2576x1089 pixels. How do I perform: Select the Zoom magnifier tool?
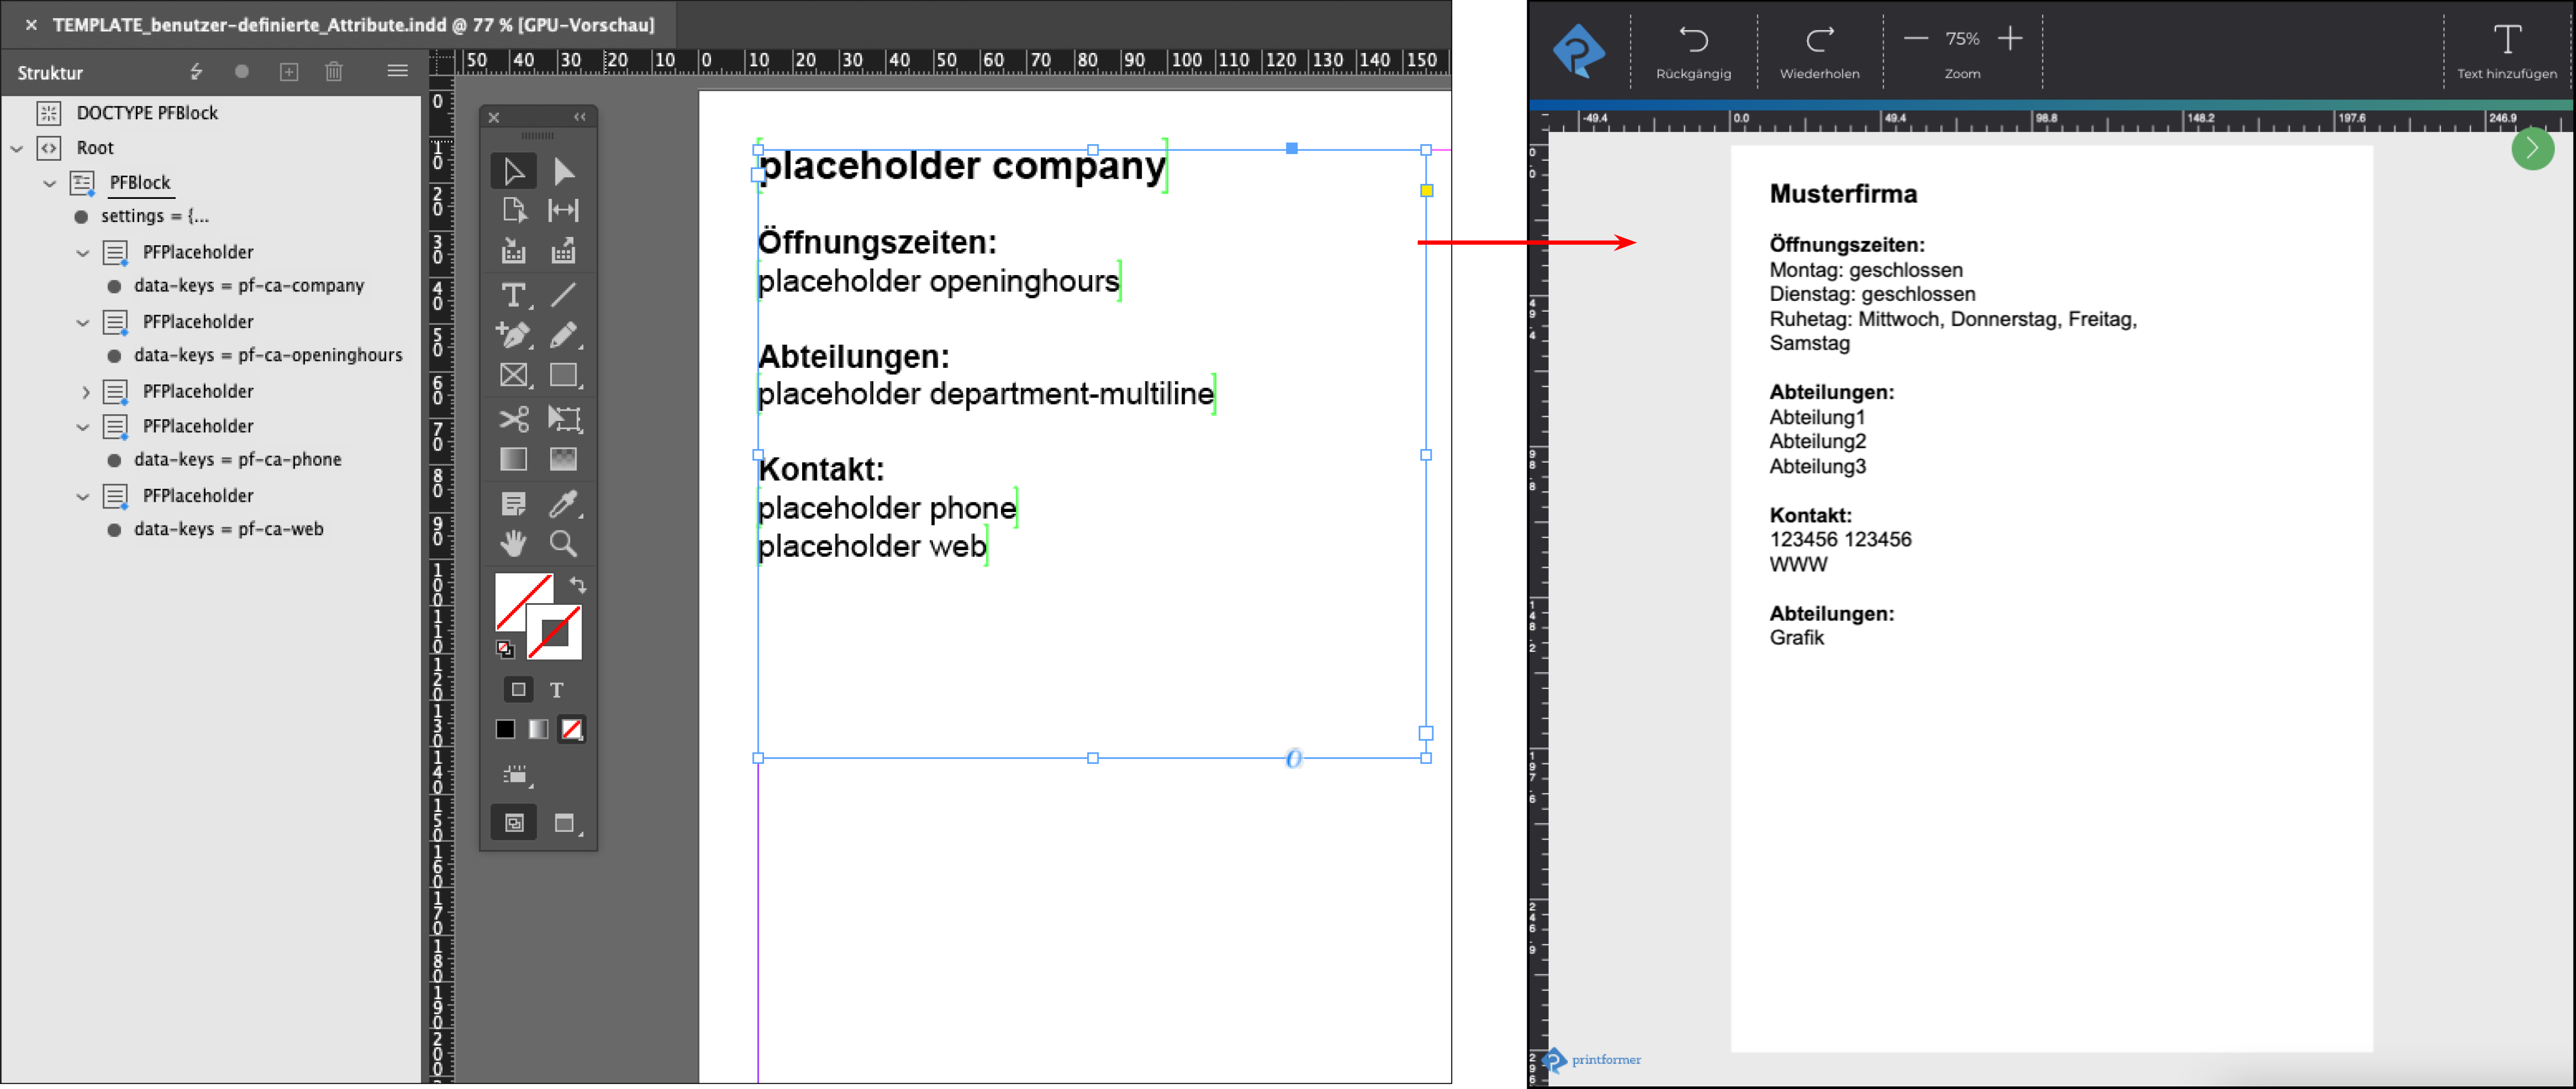click(563, 544)
